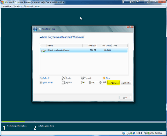Click the back arrow in Windows Setup

click(x=35, y=29)
